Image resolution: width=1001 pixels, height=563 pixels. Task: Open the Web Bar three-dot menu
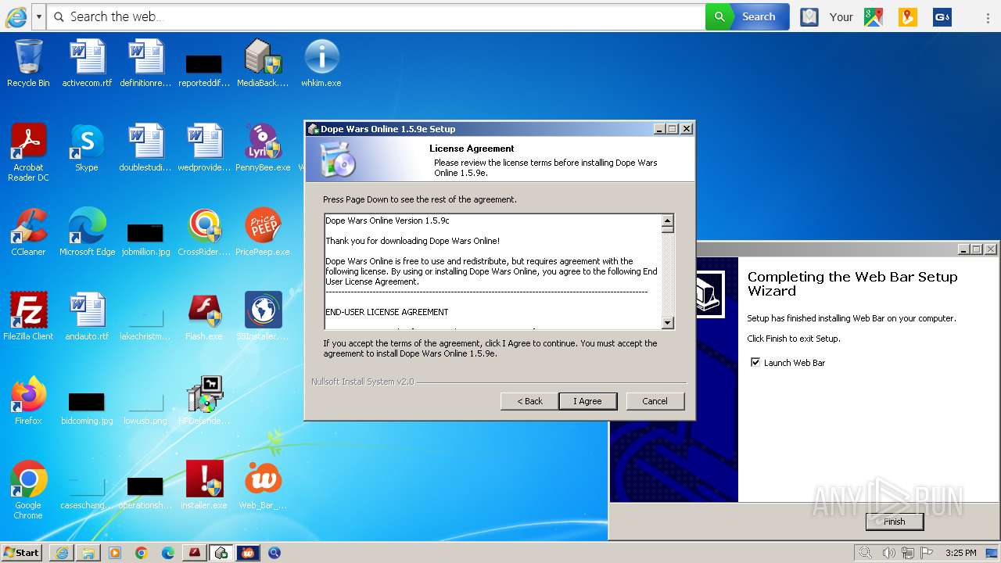988,16
